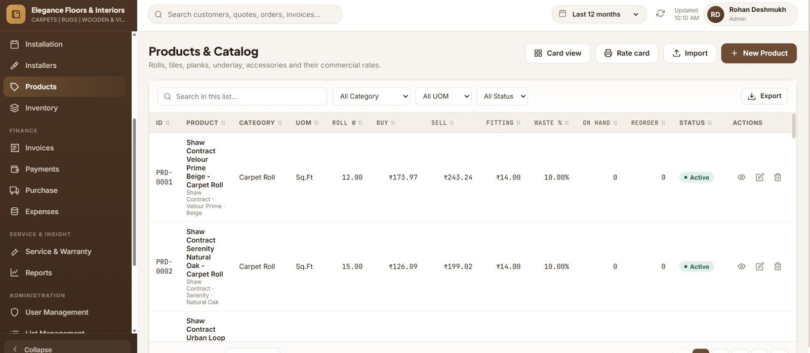Sort by Buy column
The width and height of the screenshot is (810, 353).
click(386, 123)
